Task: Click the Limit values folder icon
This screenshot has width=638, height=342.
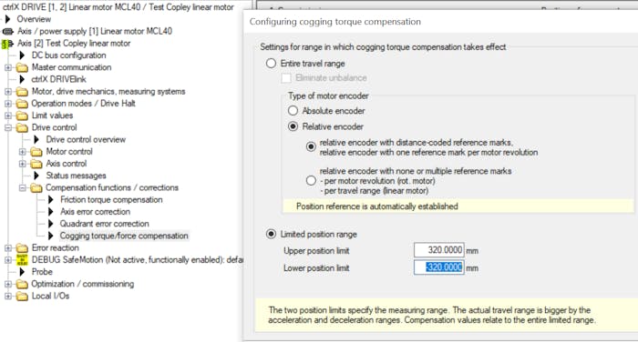Action: point(22,116)
